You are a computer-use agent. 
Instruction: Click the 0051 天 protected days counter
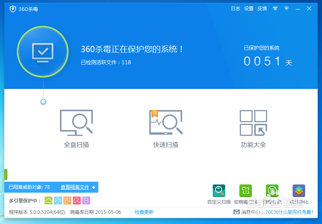tap(268, 61)
